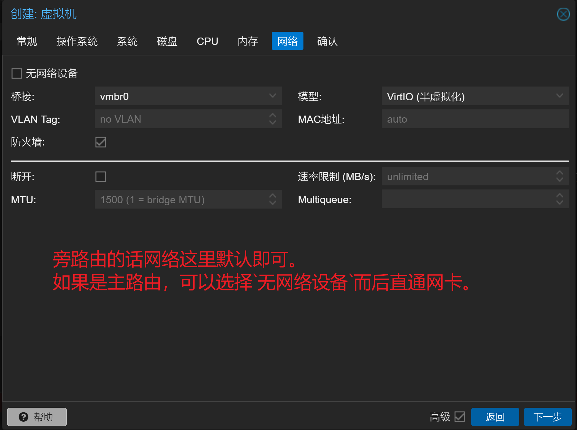Viewport: 577px width, 430px height.
Task: Click the VLAN Tag spinner arrows
Action: [x=273, y=119]
